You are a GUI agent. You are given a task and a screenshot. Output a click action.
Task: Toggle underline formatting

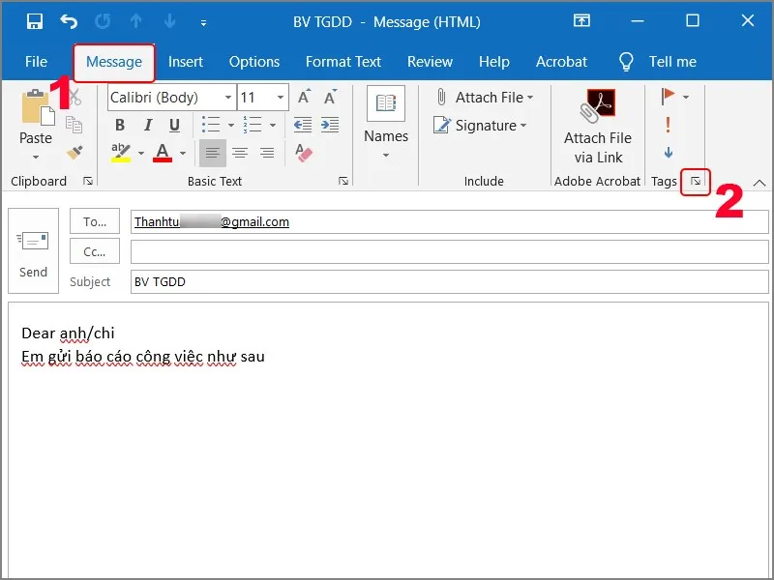[x=172, y=125]
